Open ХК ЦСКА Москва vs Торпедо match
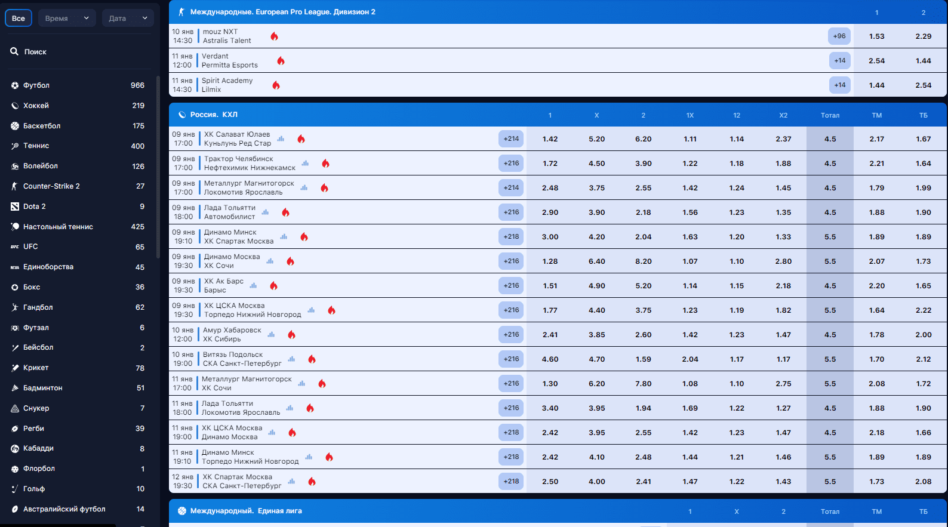Image resolution: width=948 pixels, height=527 pixels. [253, 310]
